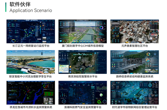This screenshot has width=167, height=110.
Task: Select the 时代凌宇市级物联网综合管理运营平台 image
Action: click(x=134, y=93)
